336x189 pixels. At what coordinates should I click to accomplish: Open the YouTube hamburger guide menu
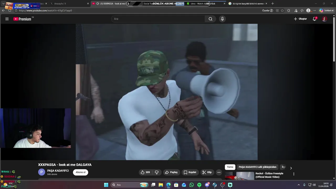[7, 19]
